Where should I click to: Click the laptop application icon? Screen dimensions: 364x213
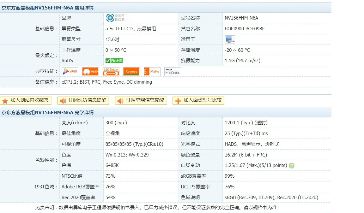pos(230,39)
